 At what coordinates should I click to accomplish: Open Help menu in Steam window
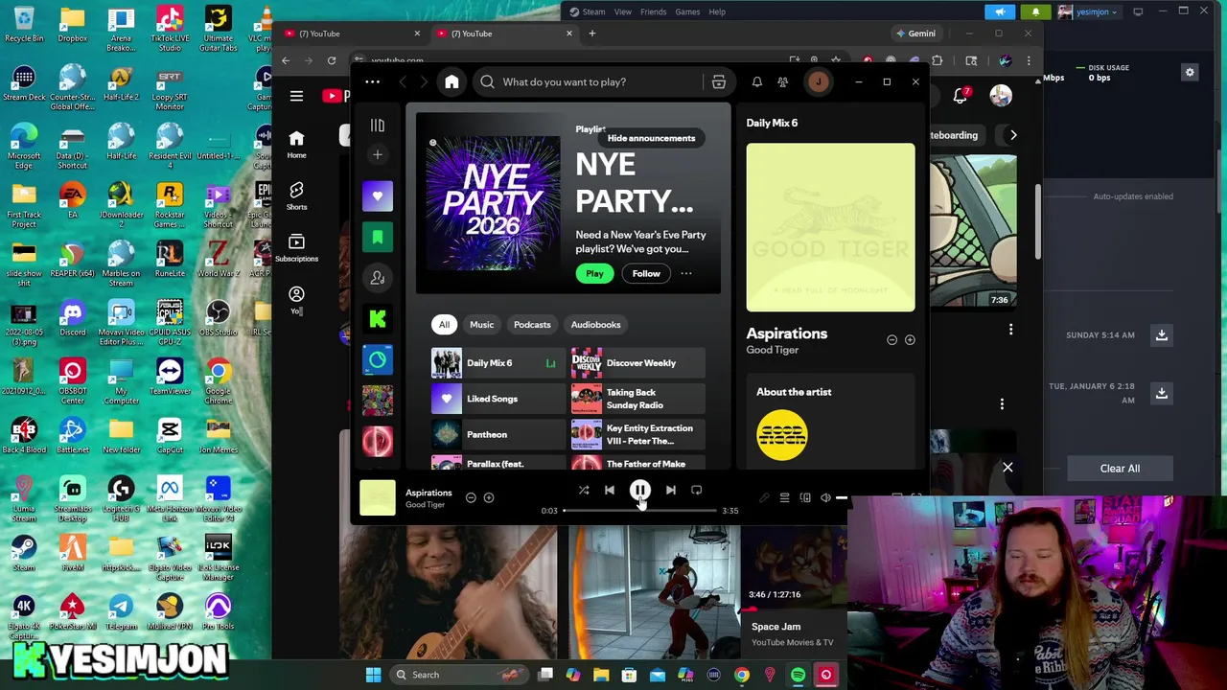(x=717, y=11)
